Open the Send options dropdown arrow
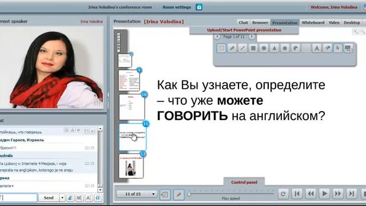 pyautogui.click(x=62, y=198)
